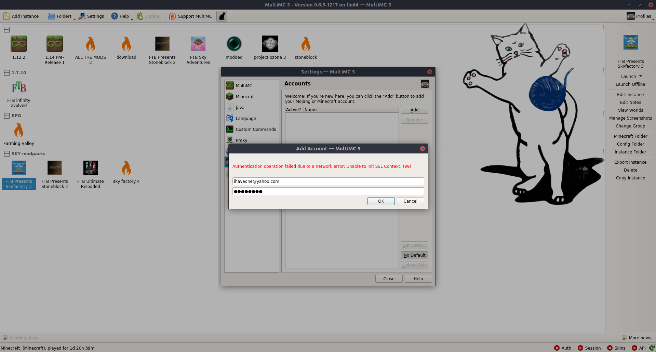Select the download instance flame icon

pos(126,44)
